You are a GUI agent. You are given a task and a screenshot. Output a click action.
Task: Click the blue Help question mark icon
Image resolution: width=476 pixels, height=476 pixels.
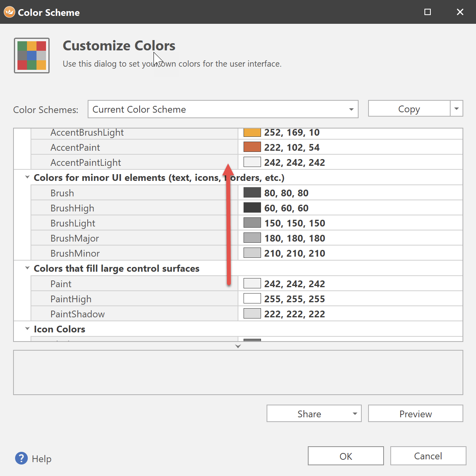[x=21, y=458]
